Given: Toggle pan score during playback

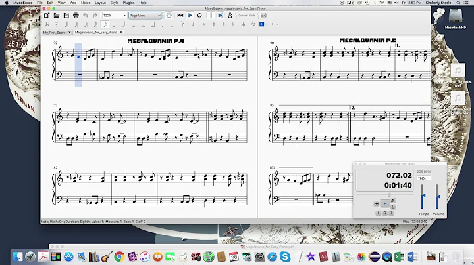Looking at the screenshot, I should click(x=221, y=15).
